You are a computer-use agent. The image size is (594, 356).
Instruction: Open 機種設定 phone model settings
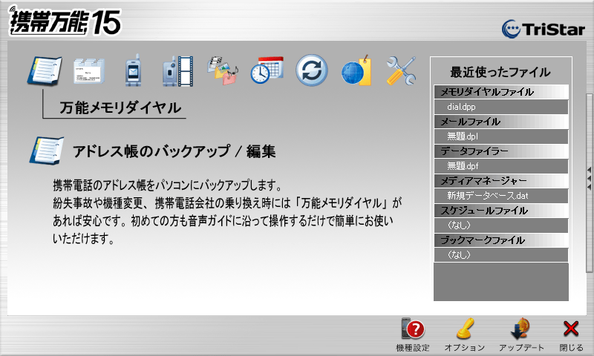pos(413,334)
